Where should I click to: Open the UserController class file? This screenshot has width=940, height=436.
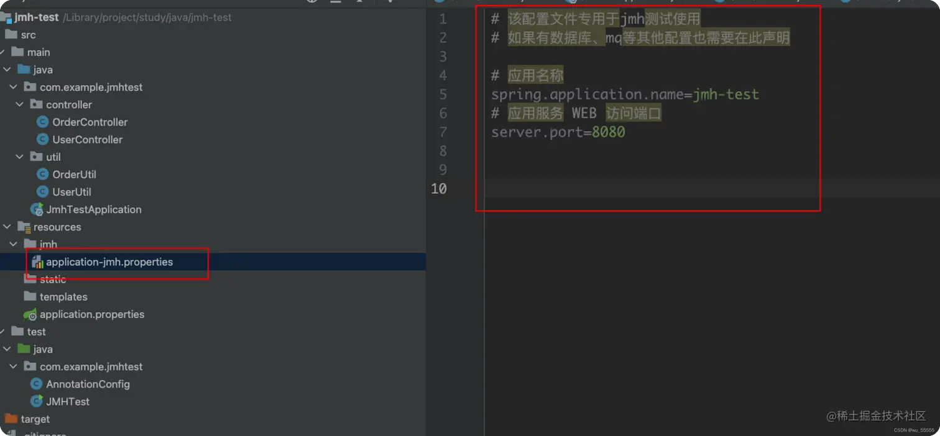coord(87,140)
